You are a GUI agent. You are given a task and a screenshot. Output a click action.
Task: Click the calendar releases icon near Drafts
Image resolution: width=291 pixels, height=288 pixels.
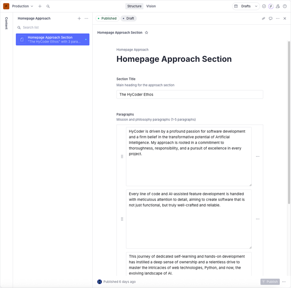235,6
